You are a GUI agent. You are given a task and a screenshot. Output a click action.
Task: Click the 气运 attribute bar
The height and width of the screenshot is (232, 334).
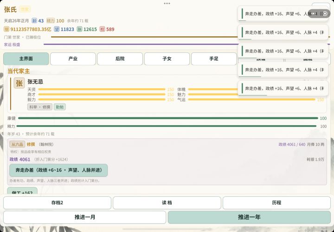(251, 99)
